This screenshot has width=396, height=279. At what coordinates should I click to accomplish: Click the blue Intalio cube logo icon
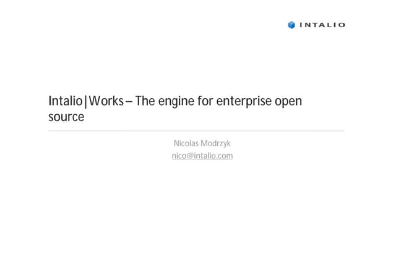(x=291, y=25)
